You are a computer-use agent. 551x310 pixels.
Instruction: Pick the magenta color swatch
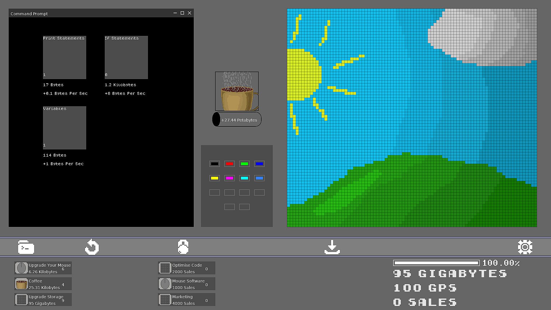(229, 178)
